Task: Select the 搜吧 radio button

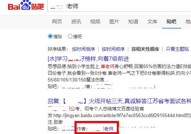Action: 70,36
